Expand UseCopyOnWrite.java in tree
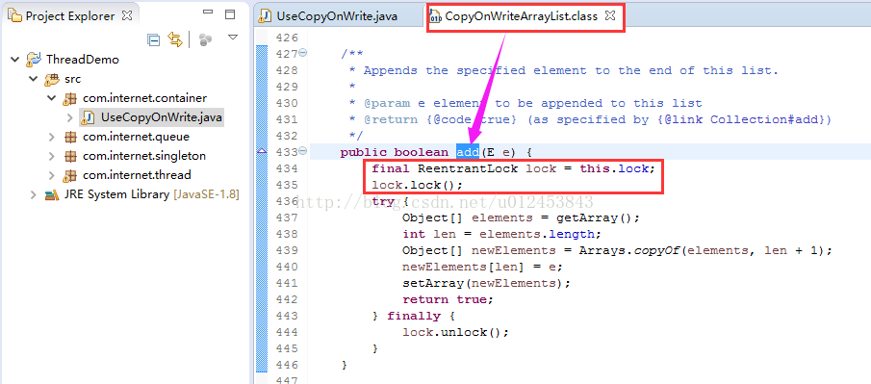The width and height of the screenshot is (871, 384). (70, 117)
